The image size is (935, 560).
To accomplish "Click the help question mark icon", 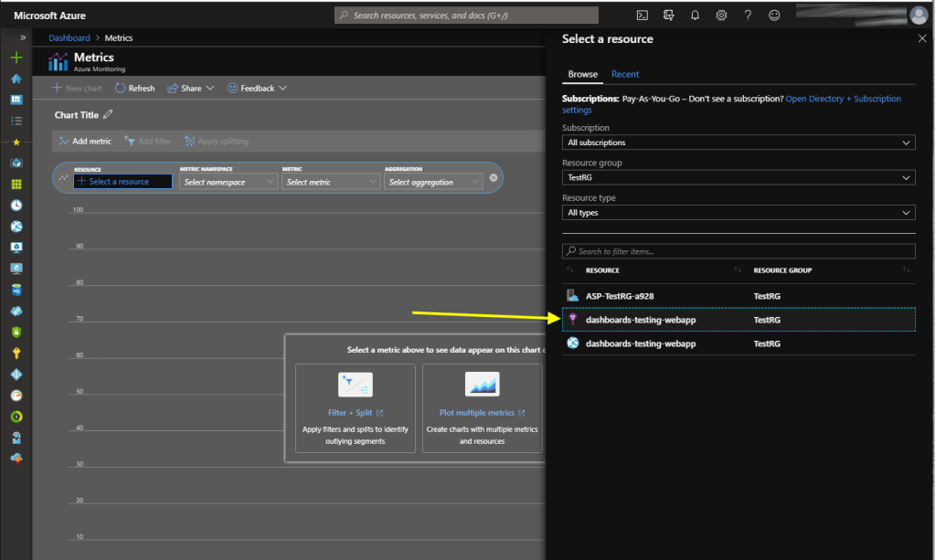I will pyautogui.click(x=748, y=16).
